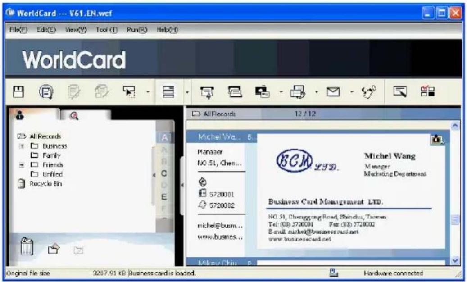Viewport: 467px width, 282px height.
Task: Click the scroll down arrow of records list
Action: (x=455, y=261)
